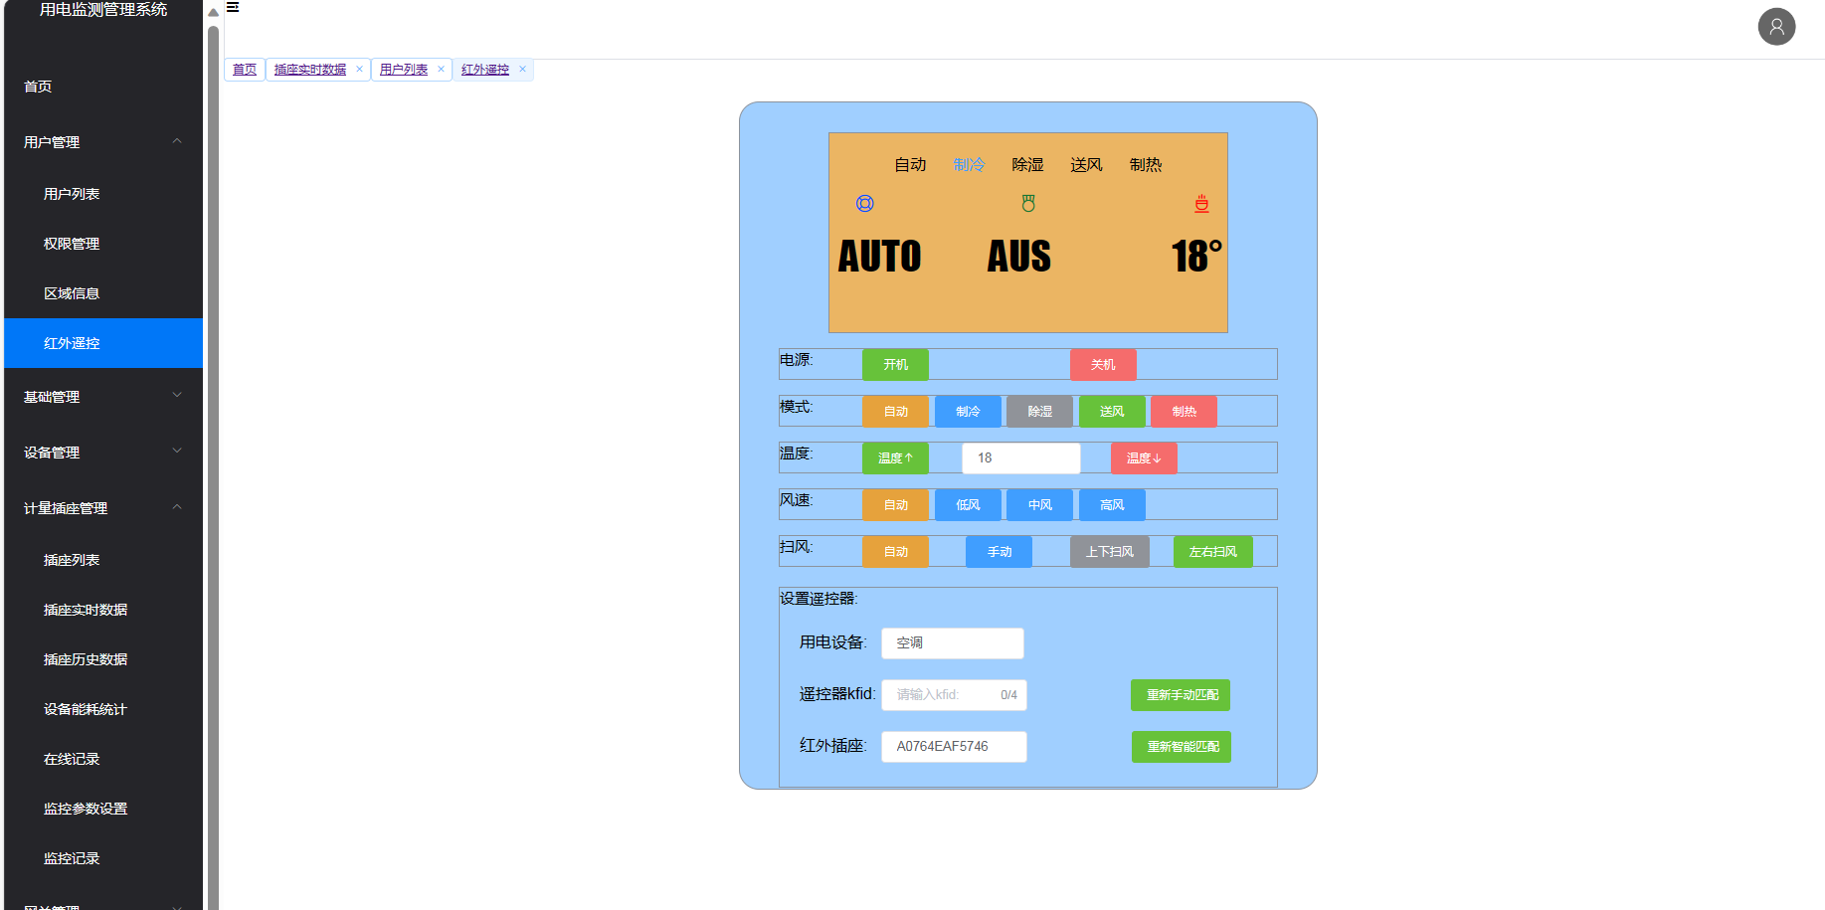Screen dimensions: 1825x910
Task: Enable 左右扫风 sweep
Action: point(1213,552)
